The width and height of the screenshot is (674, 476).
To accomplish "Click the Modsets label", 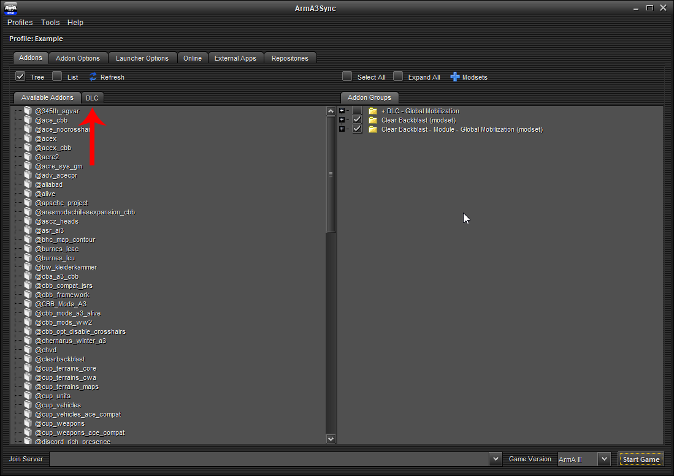I will coord(475,77).
